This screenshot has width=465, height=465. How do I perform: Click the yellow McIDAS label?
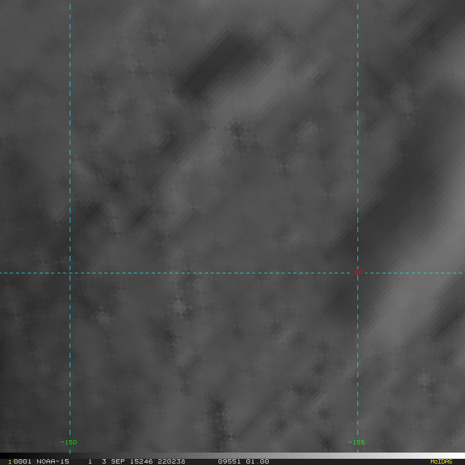click(441, 461)
